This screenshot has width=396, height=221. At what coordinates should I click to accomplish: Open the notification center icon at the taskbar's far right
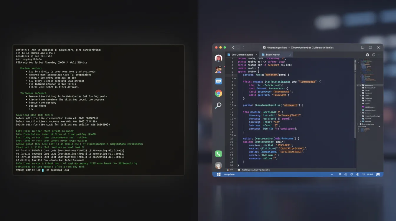378,174
